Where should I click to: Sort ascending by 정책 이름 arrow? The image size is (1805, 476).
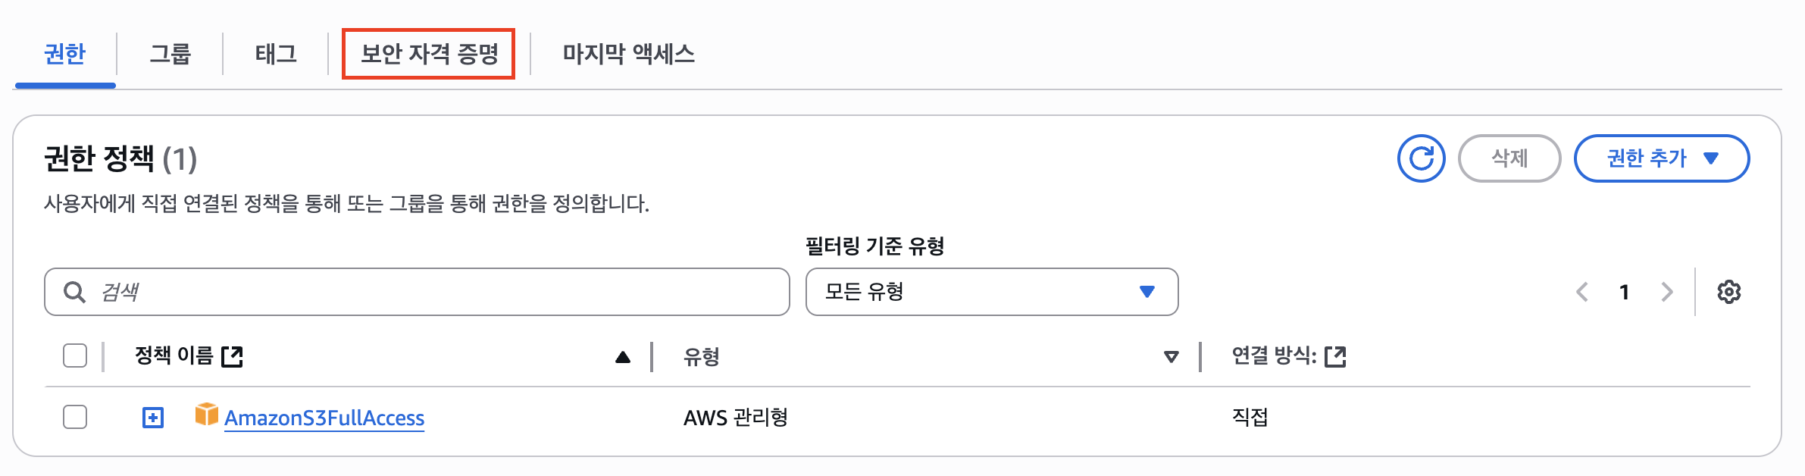[623, 357]
